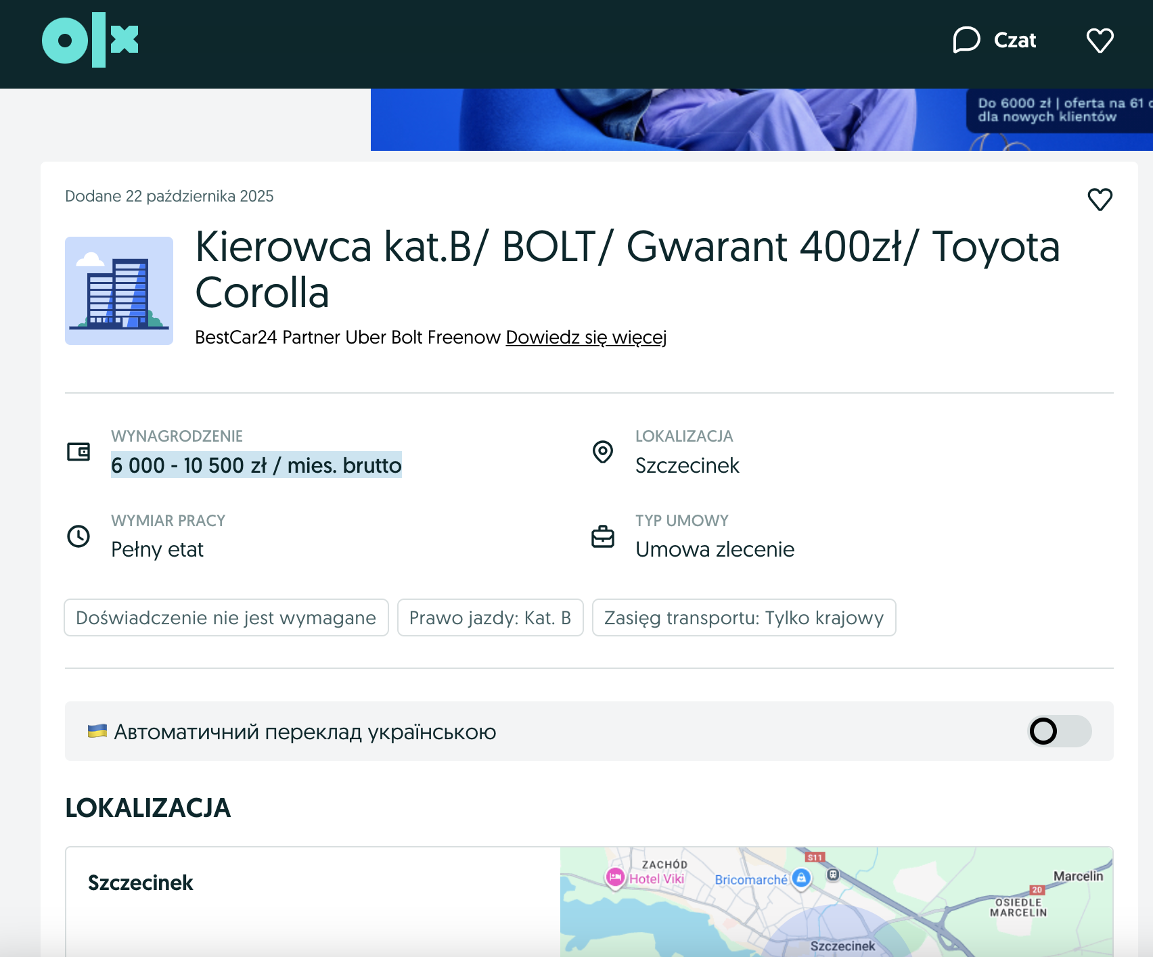Click the location pin icon
The width and height of the screenshot is (1153, 957).
point(602,452)
